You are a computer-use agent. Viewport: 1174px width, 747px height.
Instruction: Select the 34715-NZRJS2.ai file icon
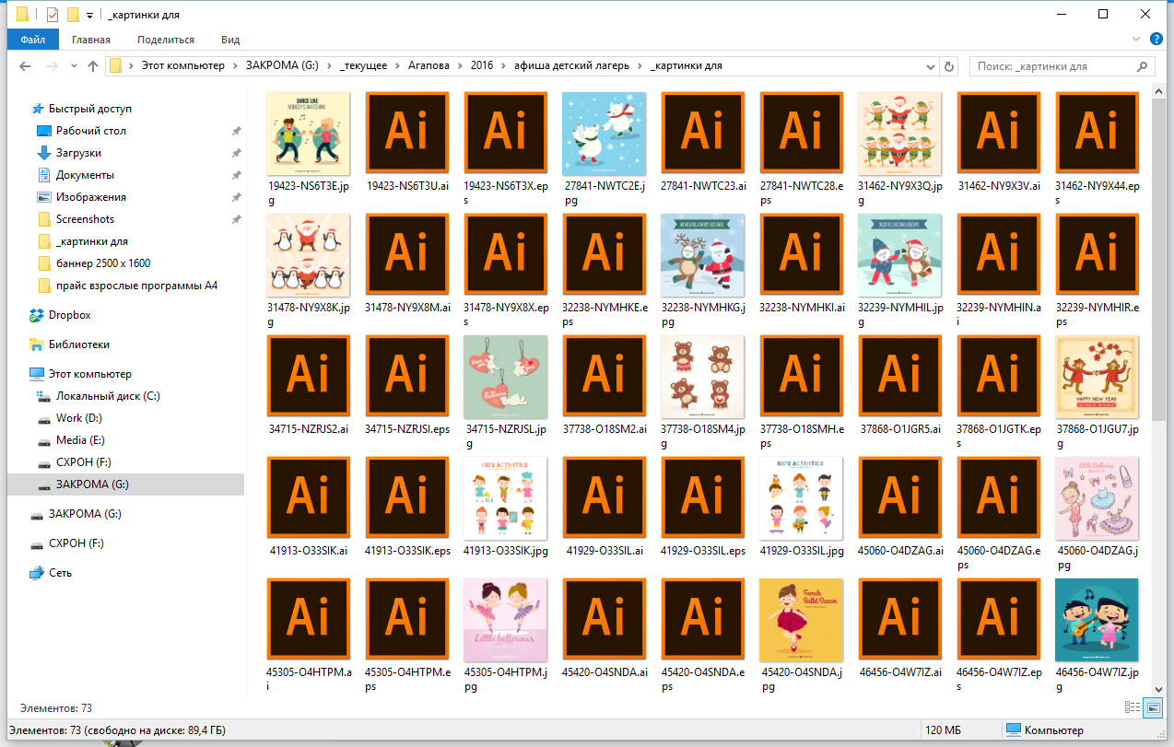308,378
